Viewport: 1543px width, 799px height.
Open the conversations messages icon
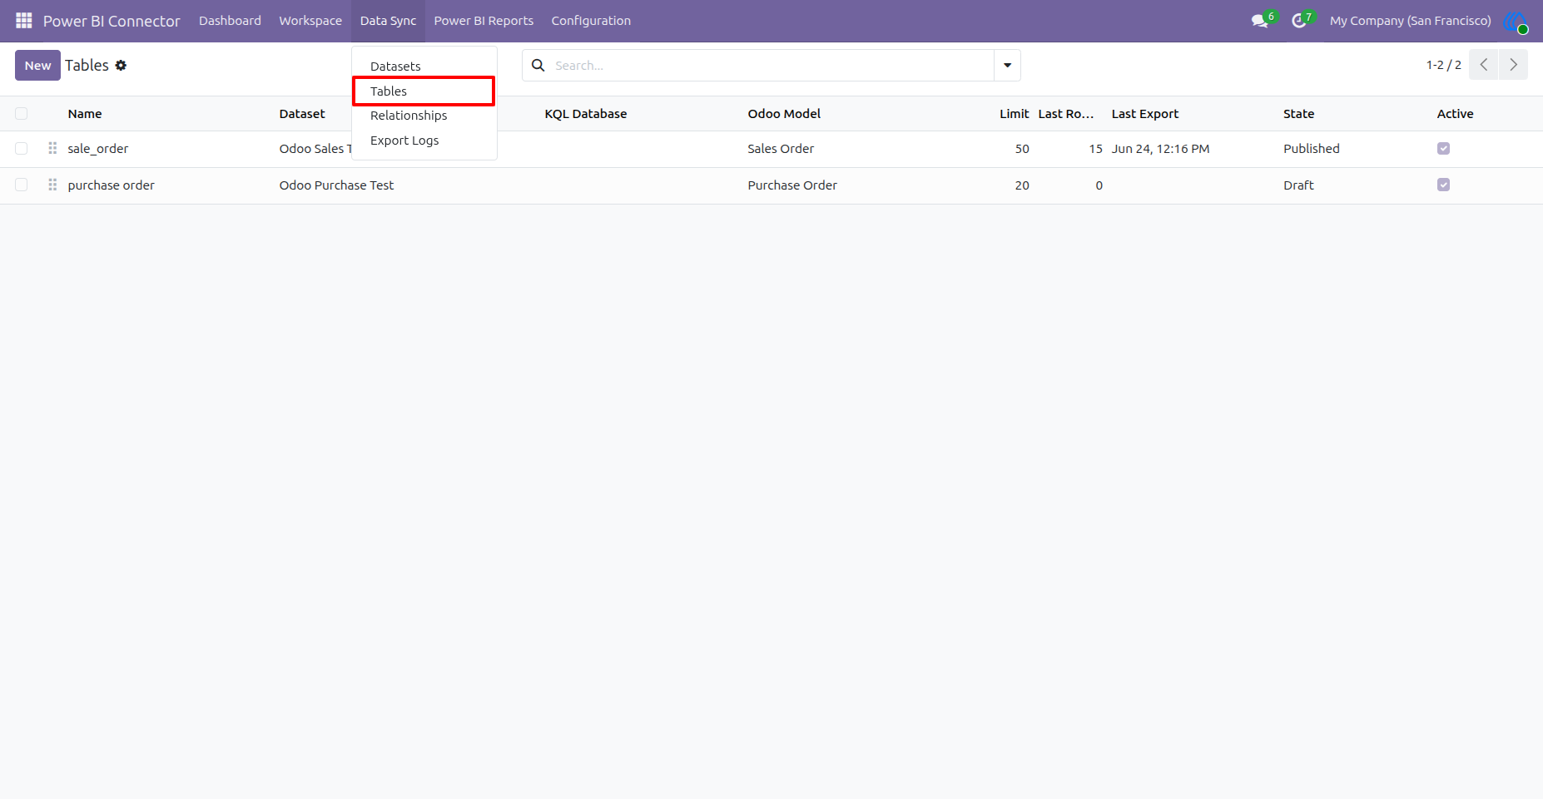tap(1260, 21)
